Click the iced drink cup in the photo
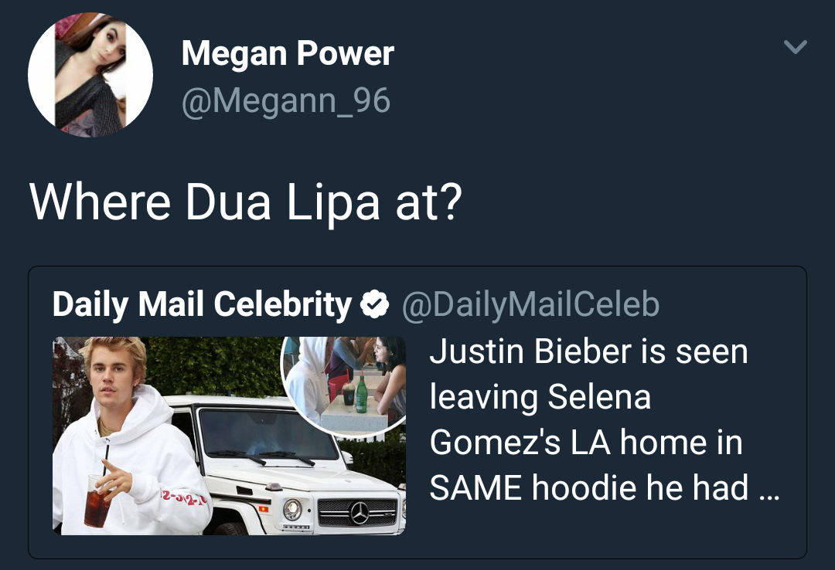The width and height of the screenshot is (835, 570). pyautogui.click(x=97, y=500)
